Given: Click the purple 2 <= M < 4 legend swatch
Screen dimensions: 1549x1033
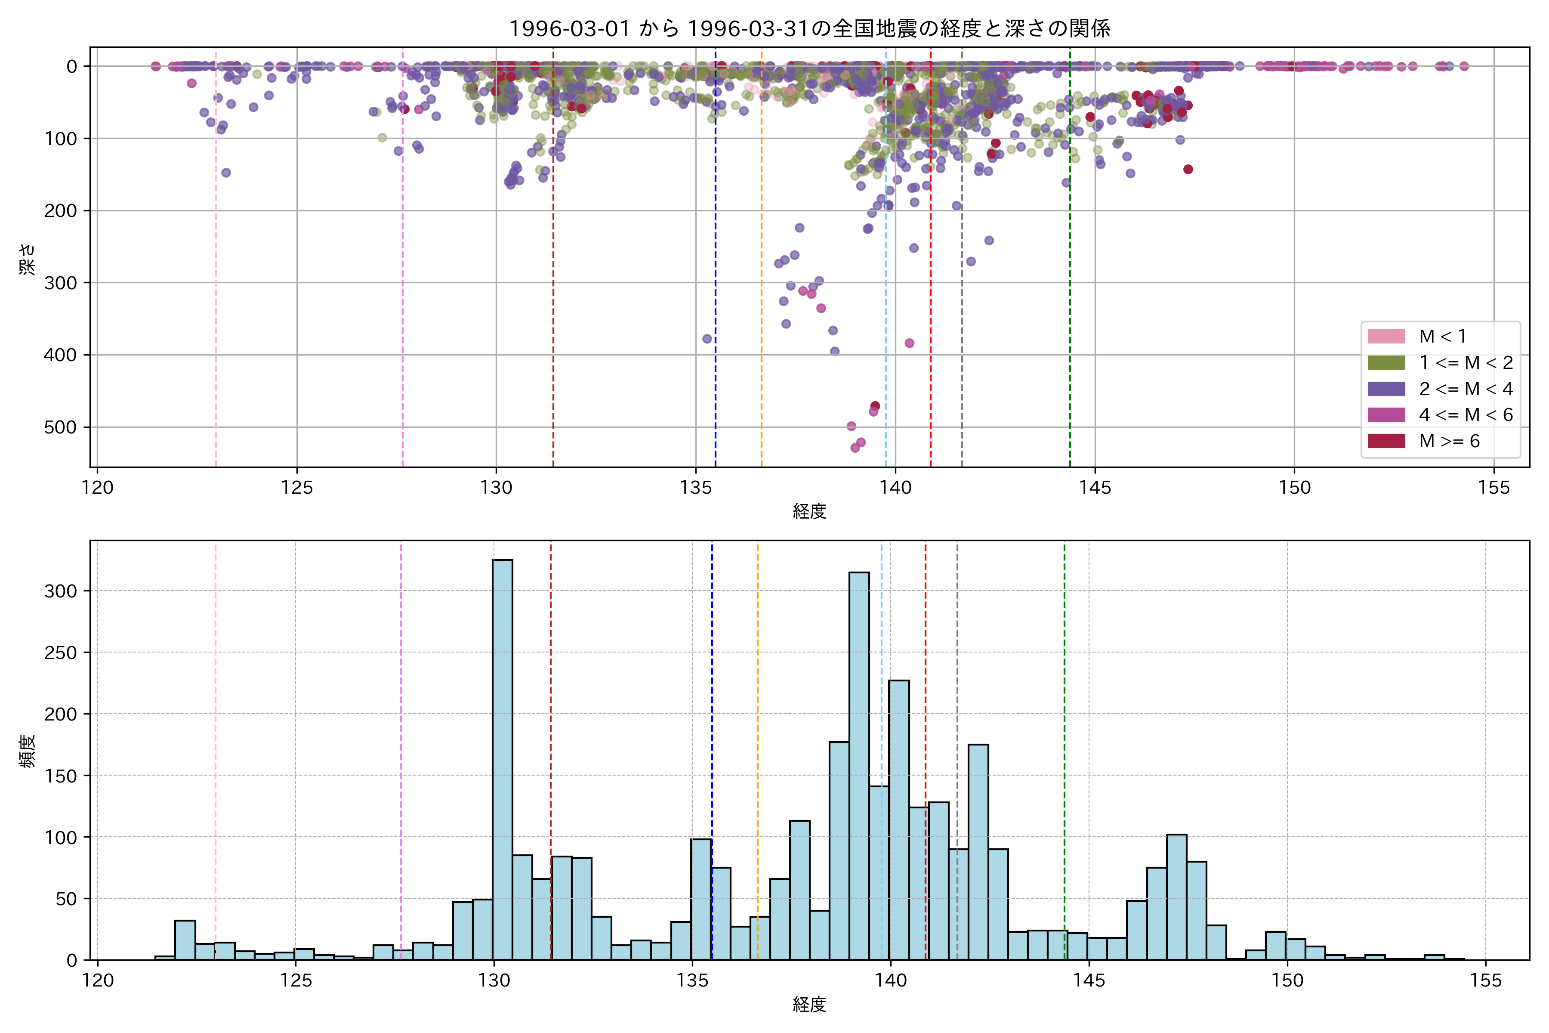Looking at the screenshot, I should (x=1385, y=389).
